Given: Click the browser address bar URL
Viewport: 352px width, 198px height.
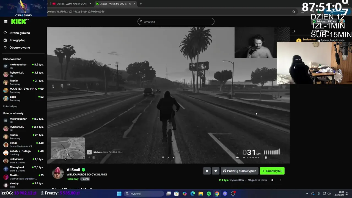Looking at the screenshot, I should 76,12.
